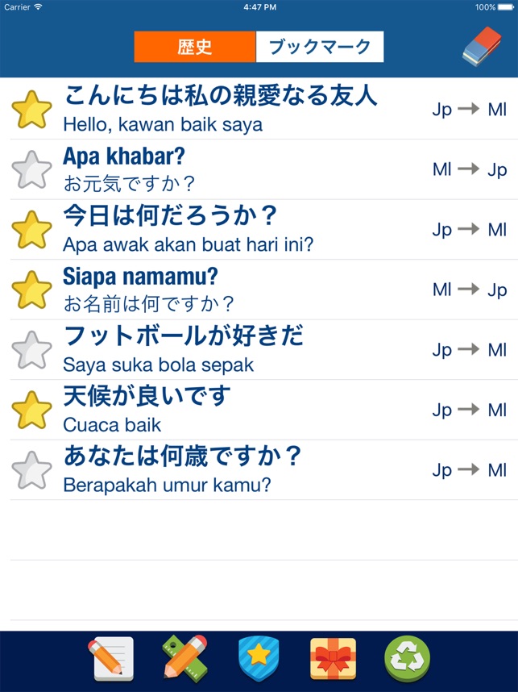
Task: Star the 'Apa khabar?' phrase
Action: pyautogui.click(x=31, y=169)
